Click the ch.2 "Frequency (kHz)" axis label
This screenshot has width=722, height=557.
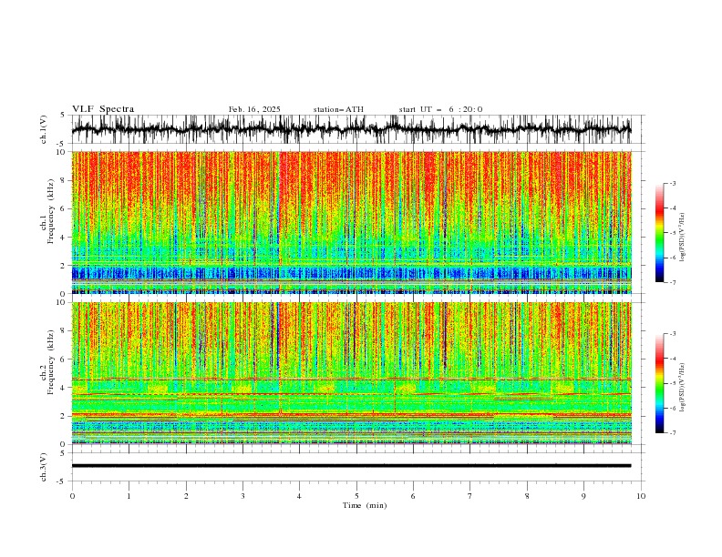point(51,362)
